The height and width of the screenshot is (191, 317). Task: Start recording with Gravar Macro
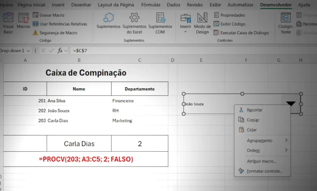pos(48,15)
